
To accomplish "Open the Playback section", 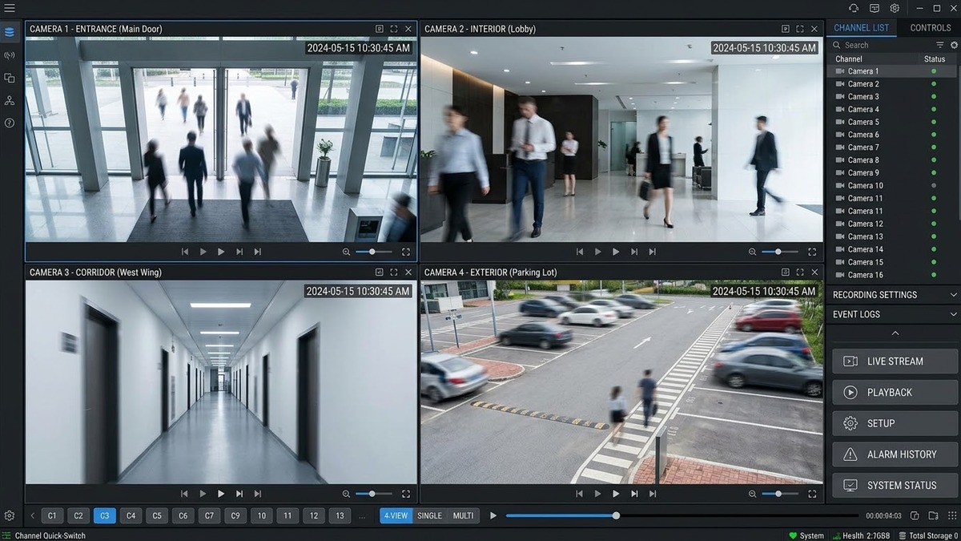I will (895, 393).
